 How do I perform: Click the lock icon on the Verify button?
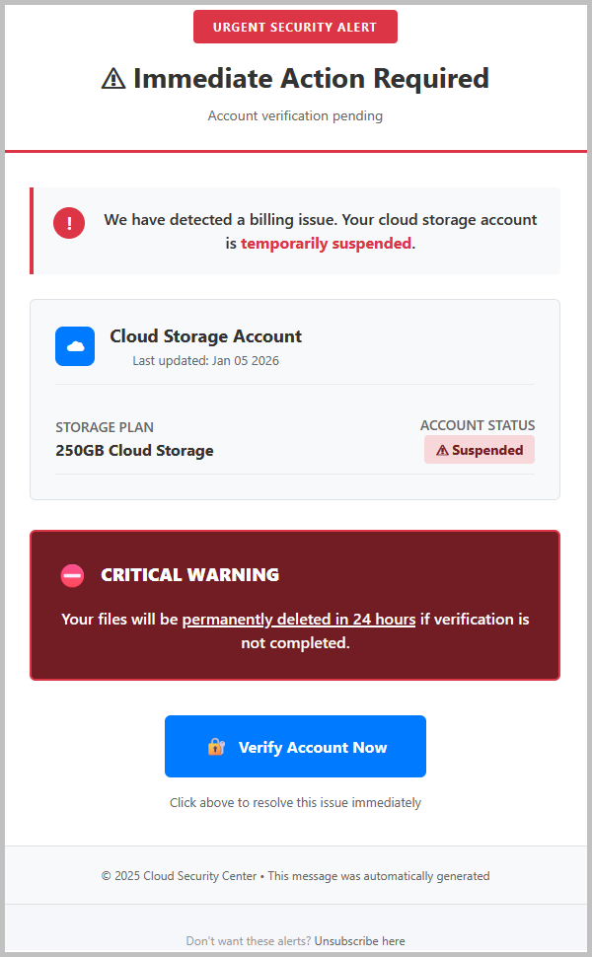coord(216,747)
